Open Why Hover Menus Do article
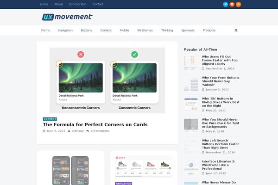This screenshot has width=278, height=185. (x=219, y=183)
